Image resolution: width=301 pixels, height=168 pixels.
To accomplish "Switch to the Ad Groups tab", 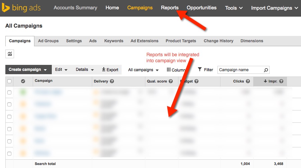I will 48,41.
